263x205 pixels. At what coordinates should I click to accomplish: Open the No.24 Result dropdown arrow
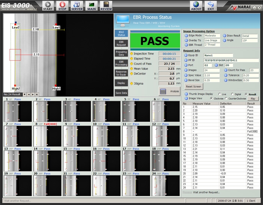click(x=25, y=95)
